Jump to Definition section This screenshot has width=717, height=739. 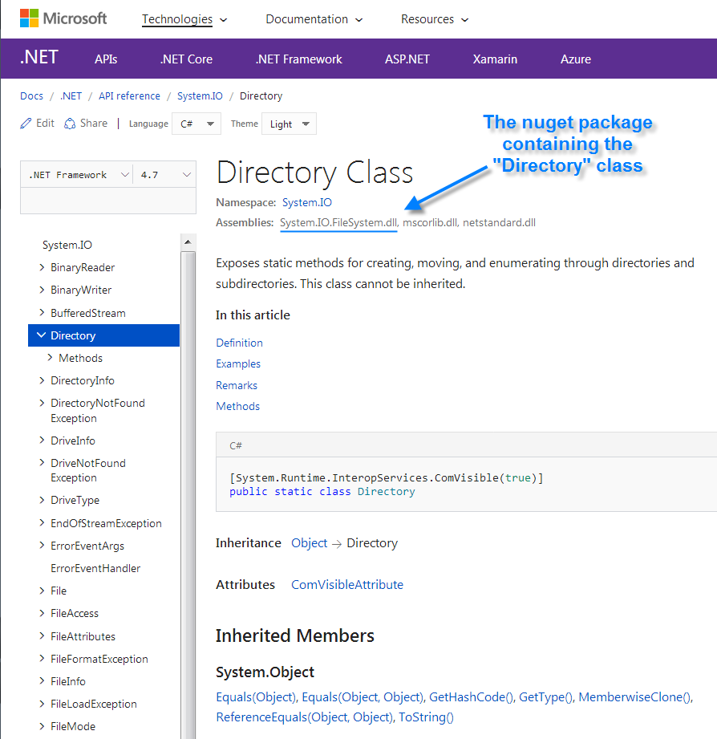pyautogui.click(x=239, y=343)
